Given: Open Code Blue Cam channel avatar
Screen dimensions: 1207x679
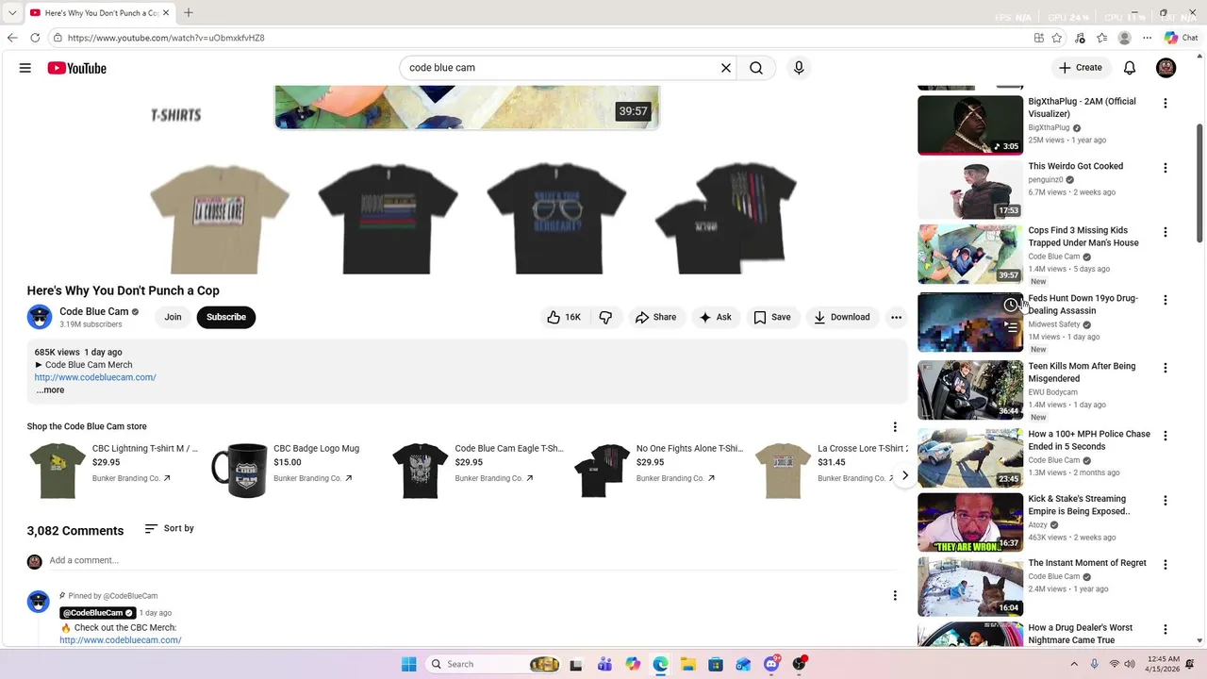Looking at the screenshot, I should click(40, 317).
